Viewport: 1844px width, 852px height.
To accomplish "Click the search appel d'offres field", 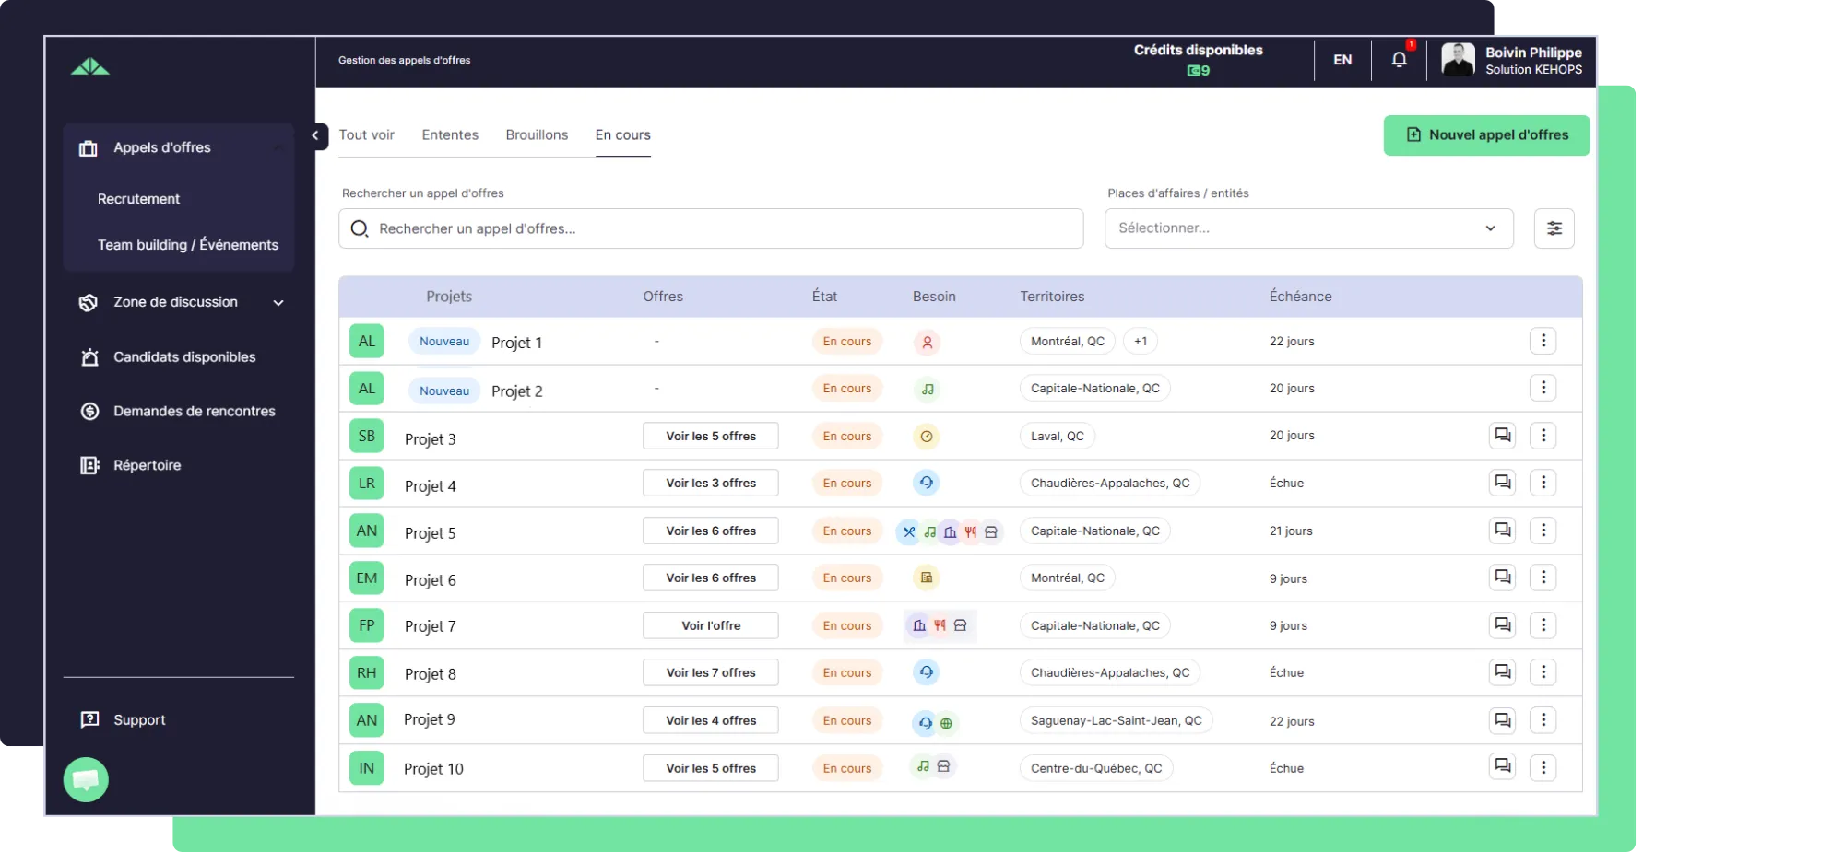I will click(x=710, y=228).
